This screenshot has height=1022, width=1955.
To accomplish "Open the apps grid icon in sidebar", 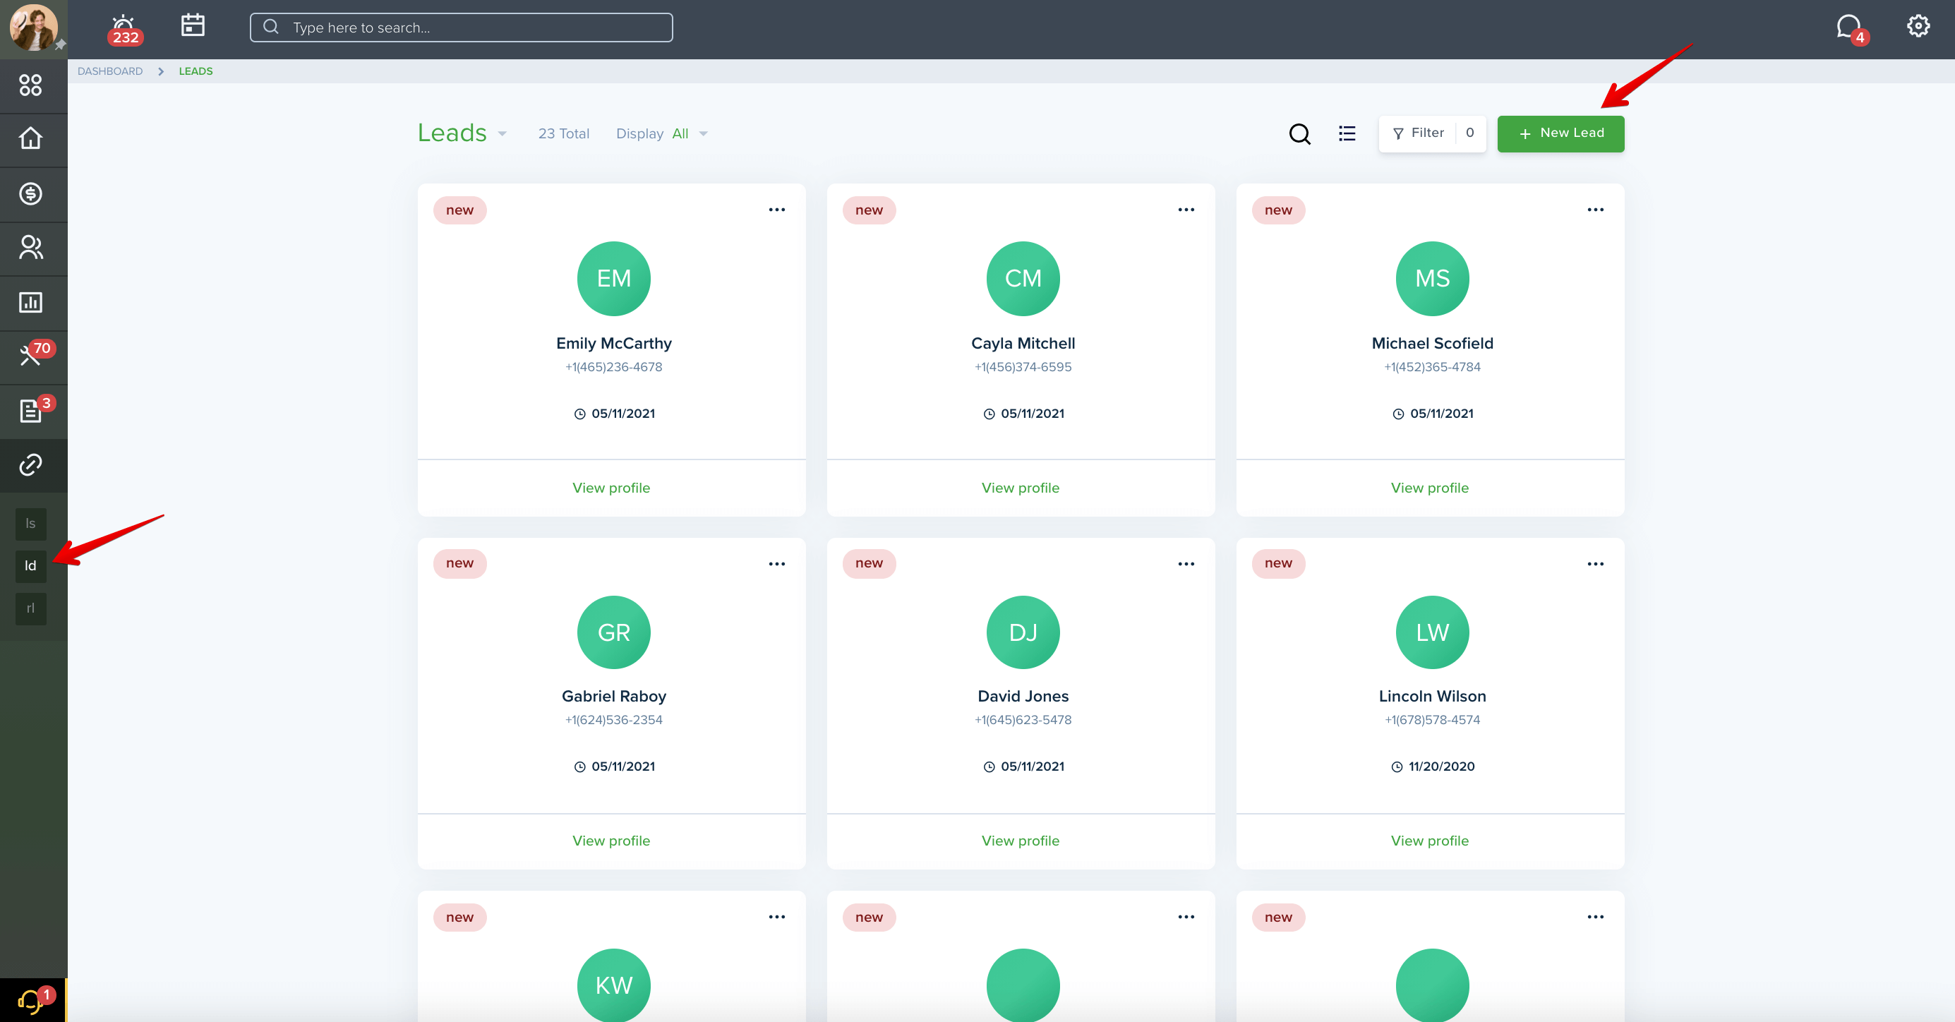I will [x=30, y=85].
